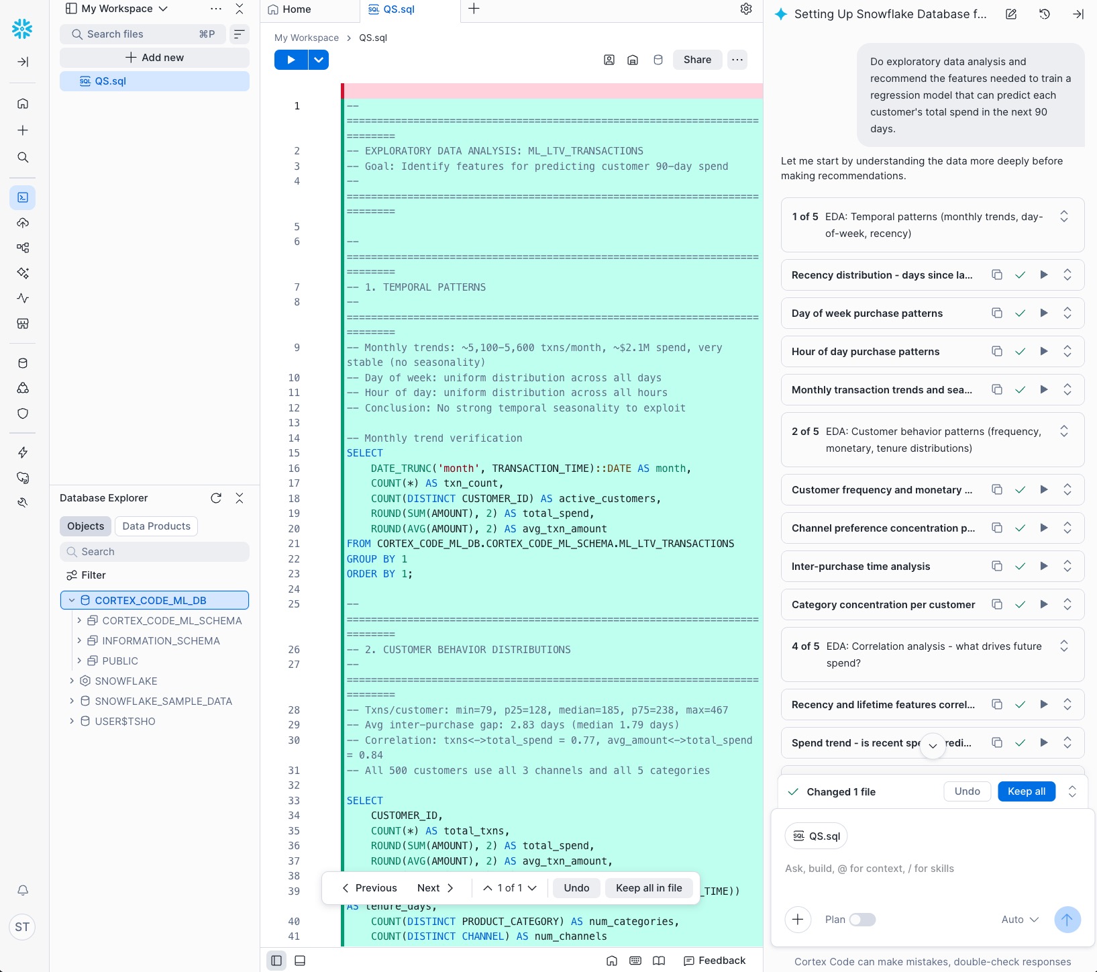
Task: Expand Inter-purchase time analysis card
Action: 1067,566
